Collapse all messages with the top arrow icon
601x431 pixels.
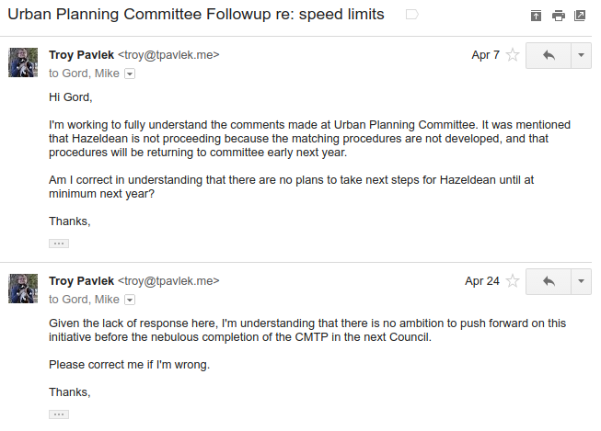536,16
